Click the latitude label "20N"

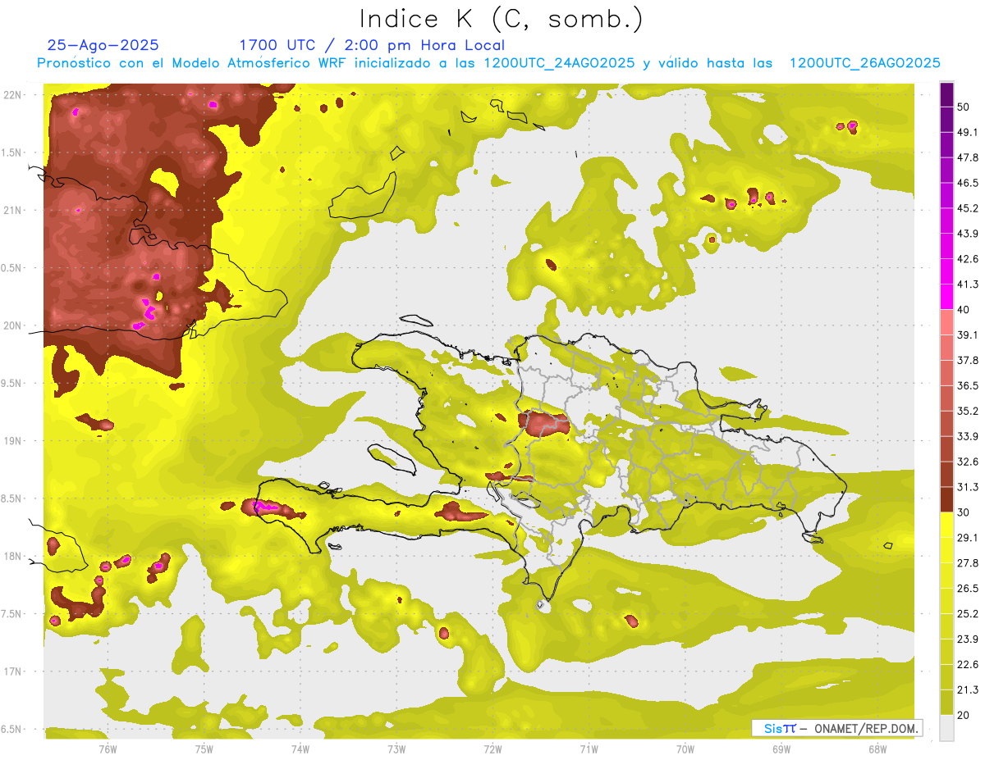14,325
